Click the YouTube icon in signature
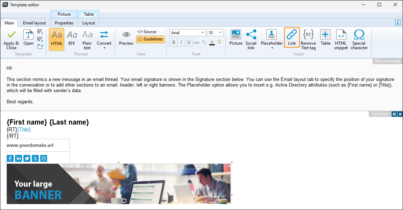This screenshot has height=210, width=403. coord(35,158)
